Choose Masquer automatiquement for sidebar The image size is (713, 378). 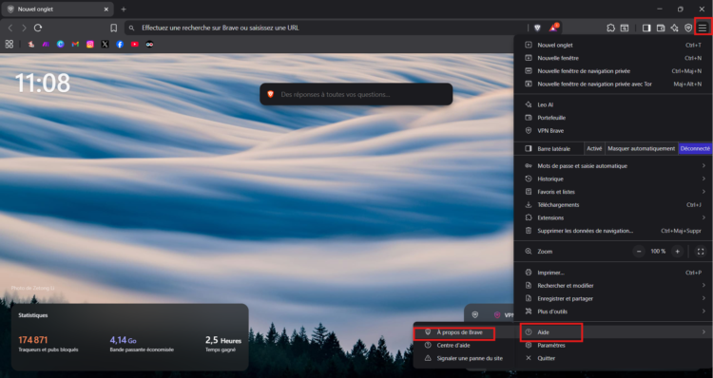point(641,148)
